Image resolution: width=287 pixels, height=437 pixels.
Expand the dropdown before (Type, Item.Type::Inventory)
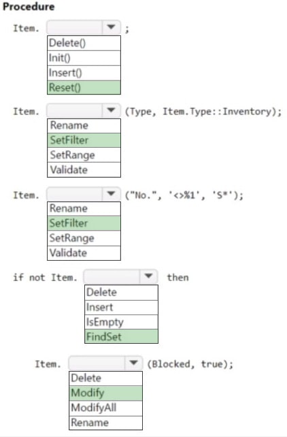coord(112,110)
